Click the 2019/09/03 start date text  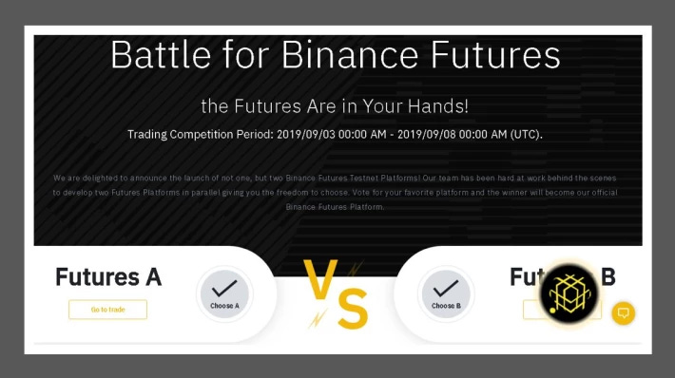pyautogui.click(x=305, y=135)
